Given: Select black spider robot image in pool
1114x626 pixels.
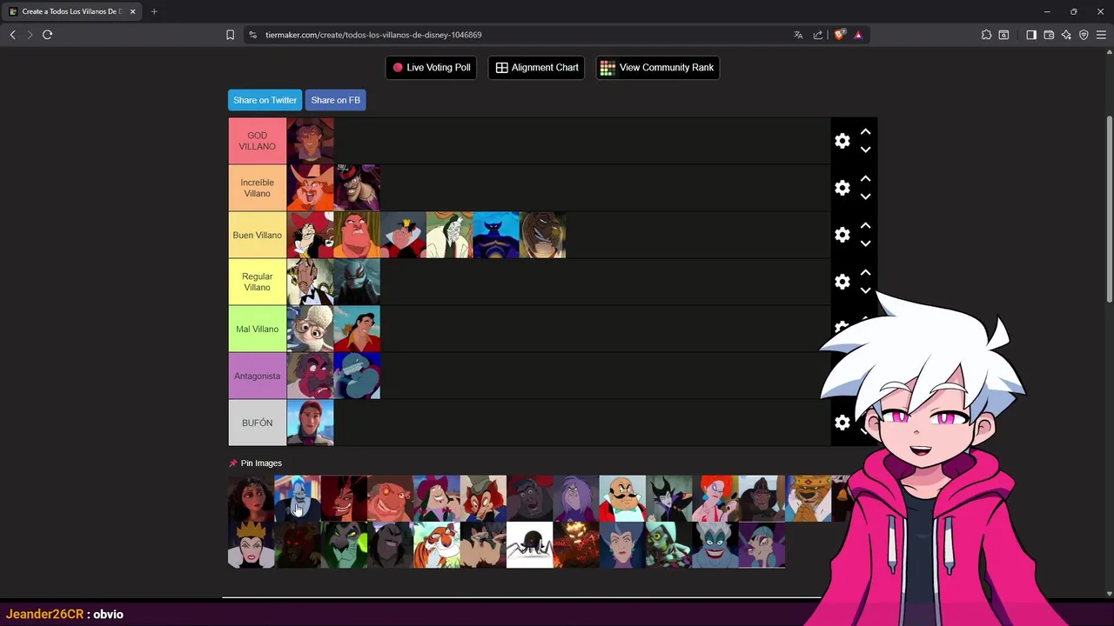Looking at the screenshot, I should [529, 545].
